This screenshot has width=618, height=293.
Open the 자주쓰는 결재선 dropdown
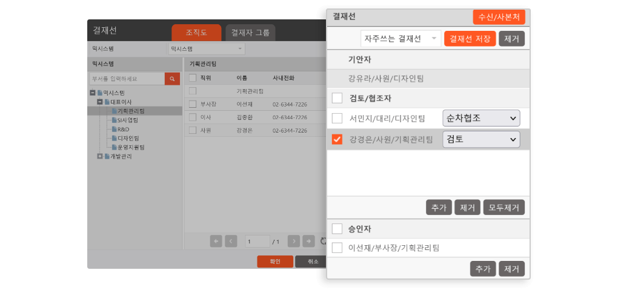point(400,39)
